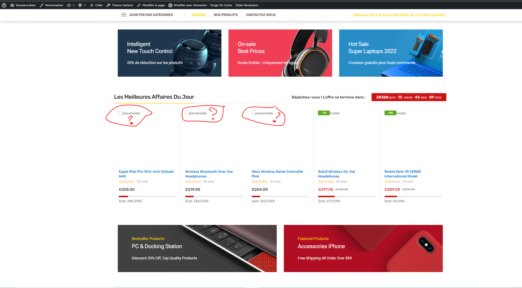Open Solo3 Wireless On-Ear Headphones
522x288 pixels.
pyautogui.click(x=337, y=174)
